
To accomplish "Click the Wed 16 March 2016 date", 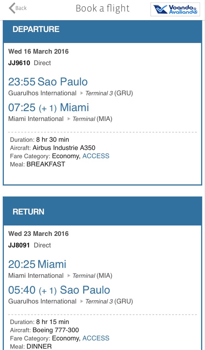I will (39, 52).
